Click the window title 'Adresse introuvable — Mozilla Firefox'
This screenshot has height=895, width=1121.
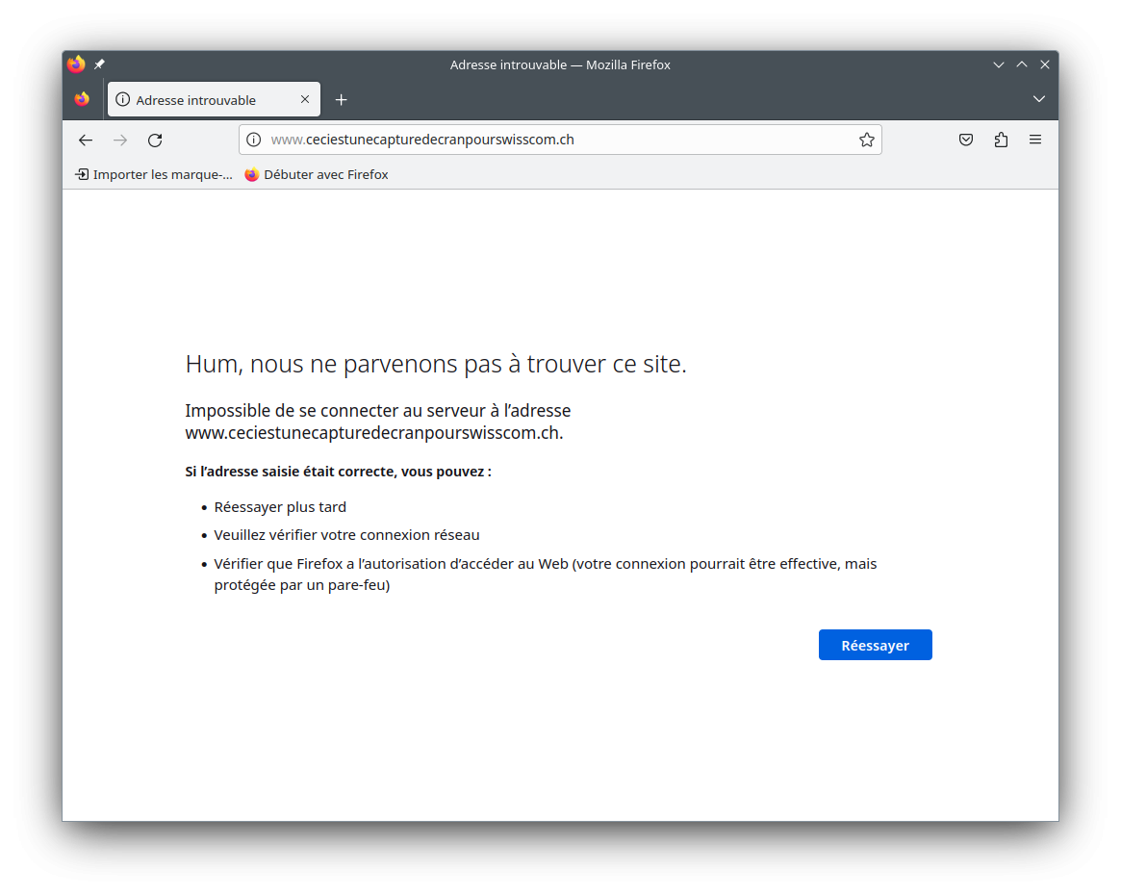click(x=560, y=64)
